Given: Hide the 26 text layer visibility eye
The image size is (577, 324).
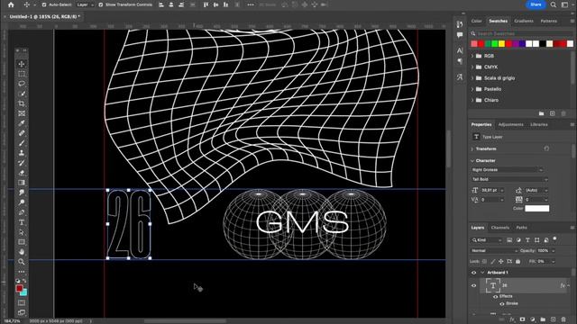Looking at the screenshot, I should coord(473,285).
